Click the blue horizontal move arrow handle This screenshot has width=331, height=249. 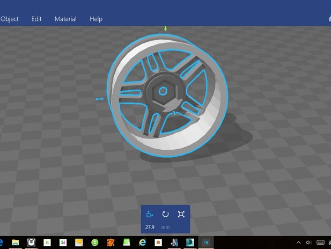click(x=99, y=99)
